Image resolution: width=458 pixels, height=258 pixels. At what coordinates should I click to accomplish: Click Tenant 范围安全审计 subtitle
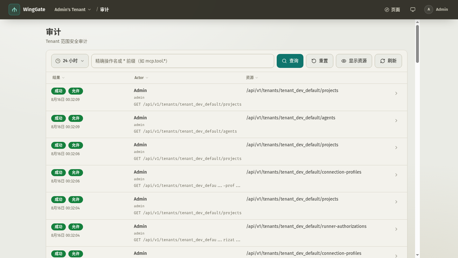tap(66, 42)
